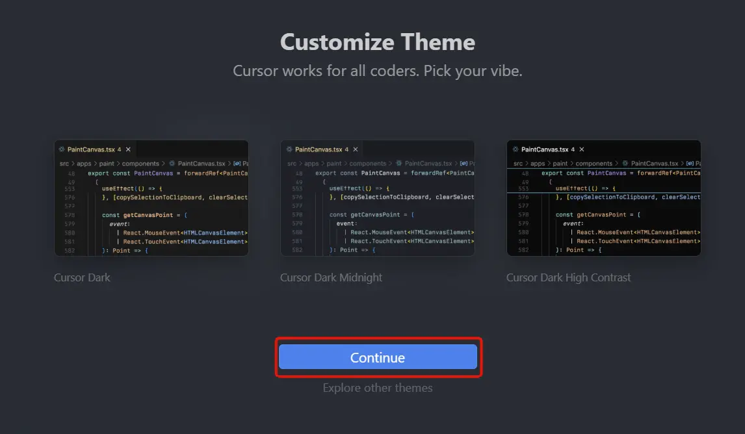
Task: Open the Explore other themes link
Action: pyautogui.click(x=378, y=388)
